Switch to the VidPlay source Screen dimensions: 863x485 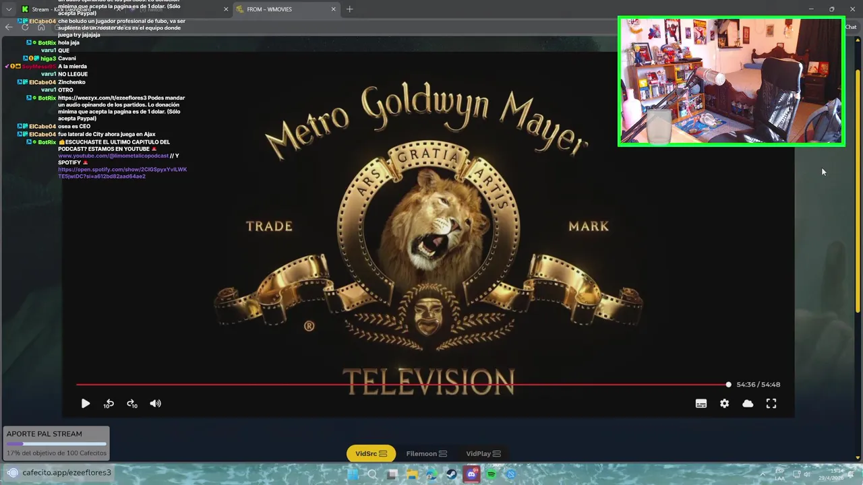[483, 453]
